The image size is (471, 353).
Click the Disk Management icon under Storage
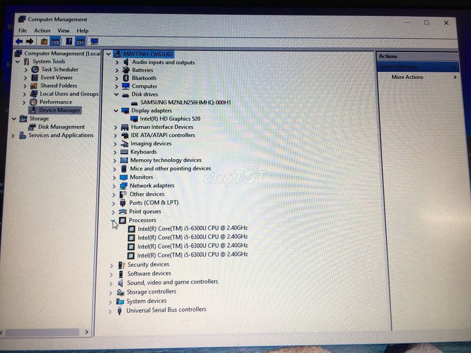[x=32, y=127]
